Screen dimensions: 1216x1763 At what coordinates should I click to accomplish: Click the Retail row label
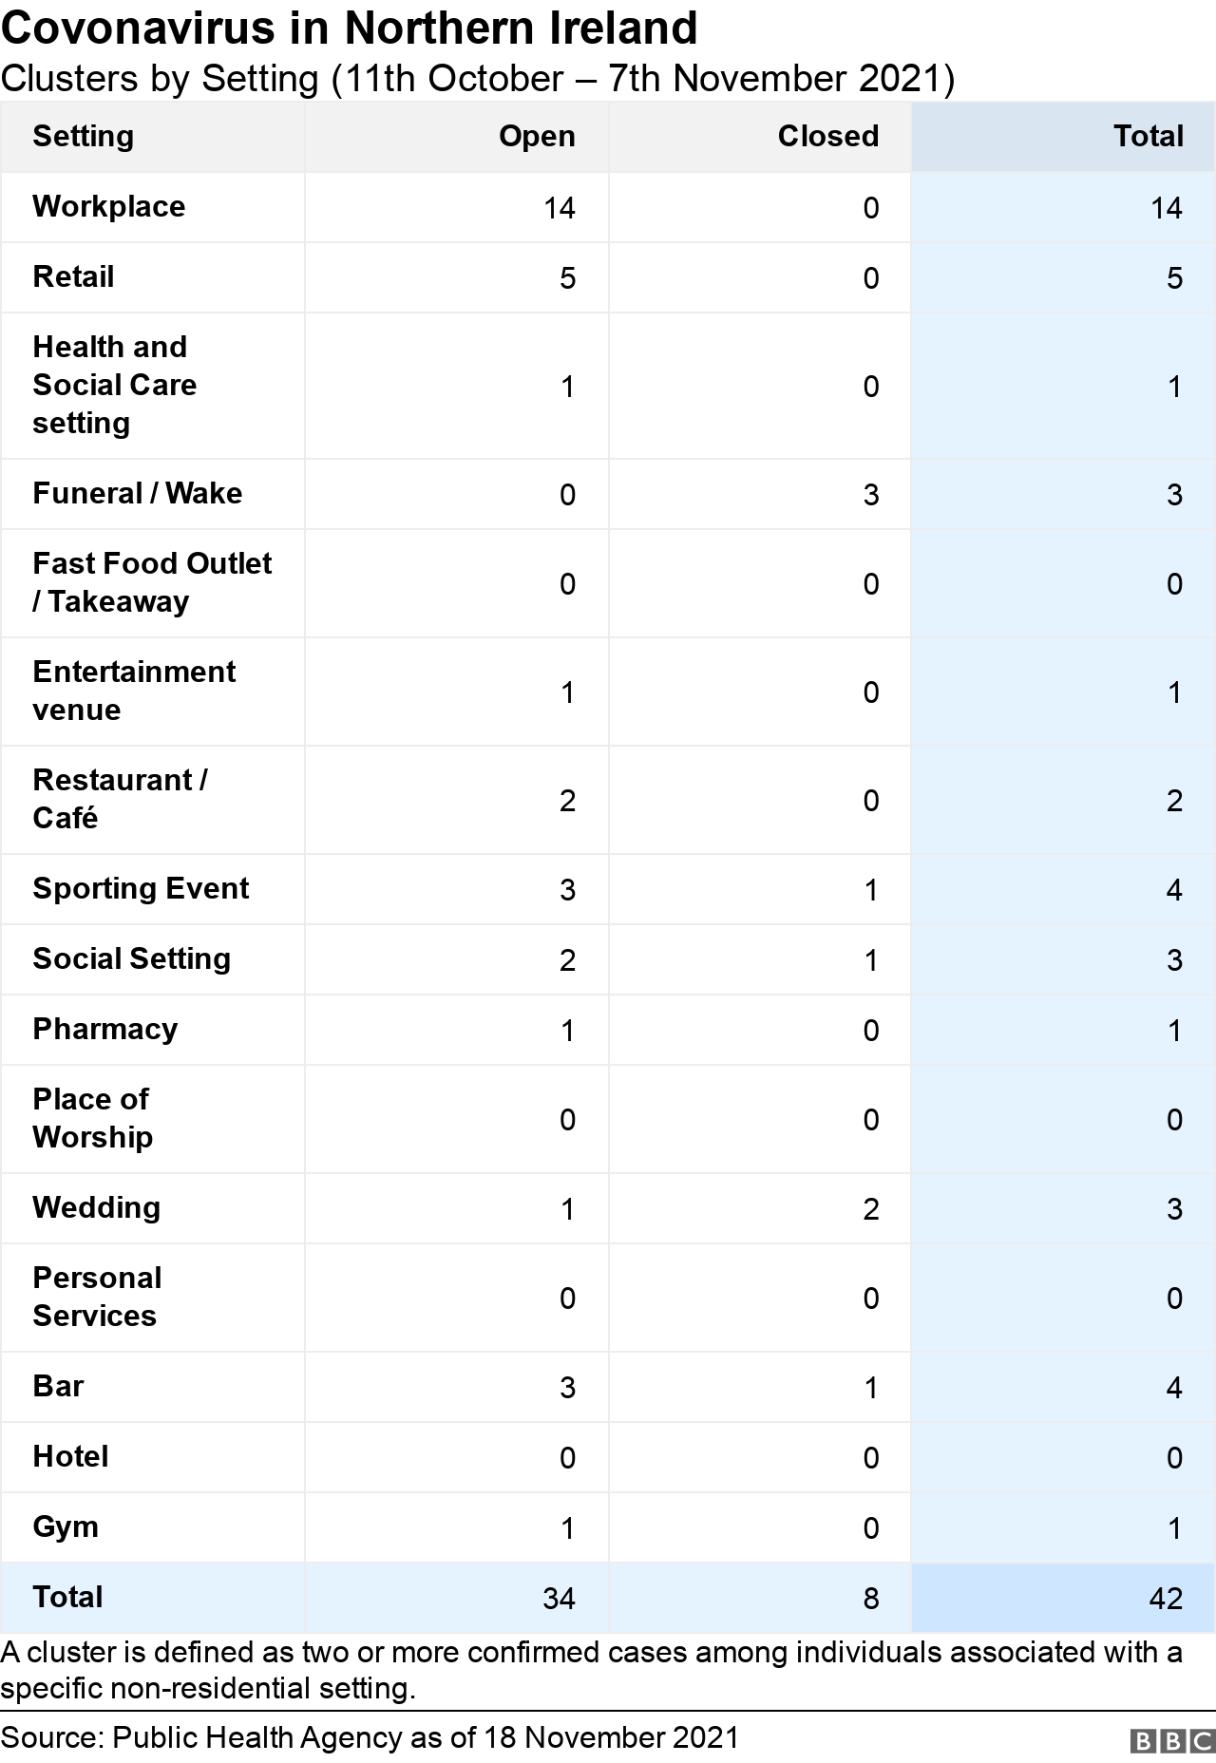[73, 277]
